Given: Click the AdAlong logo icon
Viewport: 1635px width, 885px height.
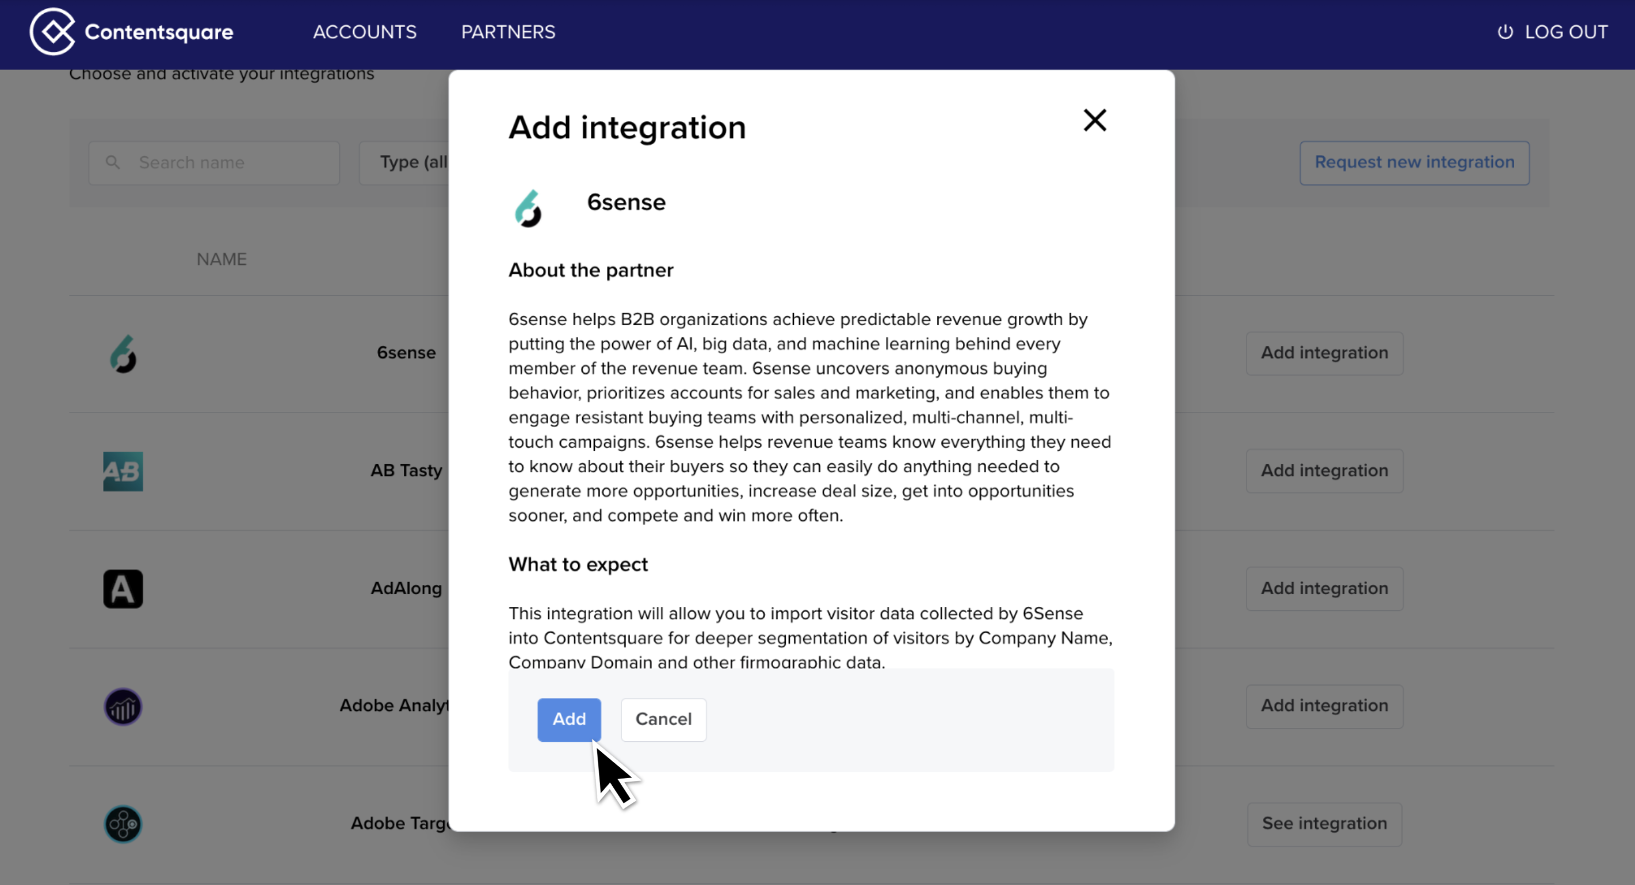Looking at the screenshot, I should (123, 589).
